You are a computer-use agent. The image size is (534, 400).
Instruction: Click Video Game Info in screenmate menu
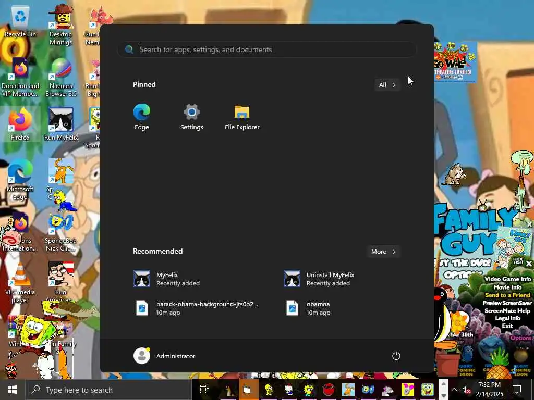(507, 279)
